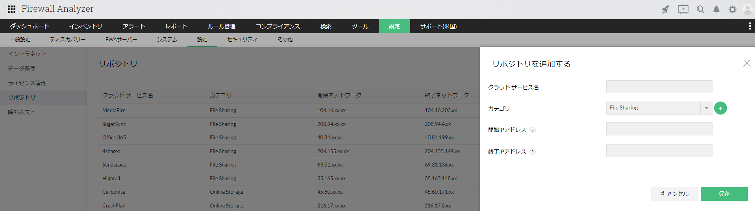Viewport: 755px width, 211px height.
Task: Open the three-dot more options menu
Action: pos(749,26)
